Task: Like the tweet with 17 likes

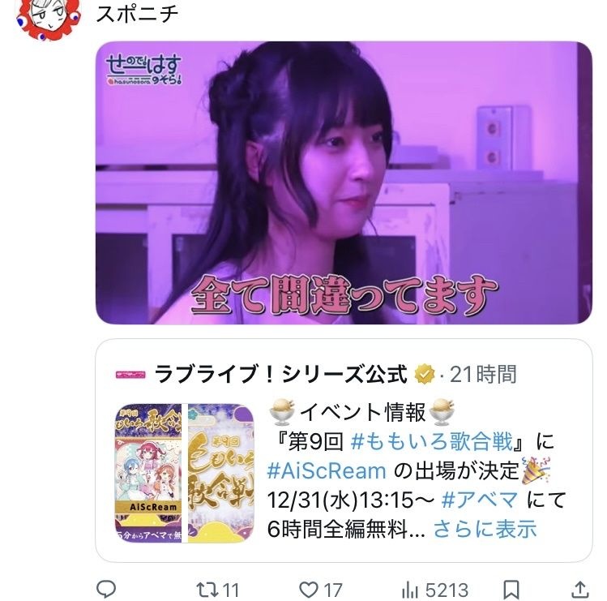Action: [x=321, y=590]
